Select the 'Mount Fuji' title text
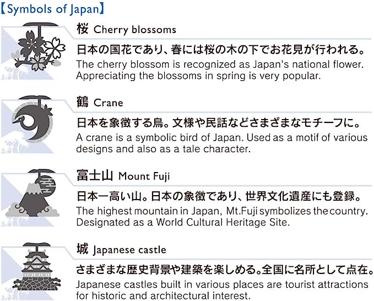Viewport: 374px width, 301px height. click(x=144, y=176)
